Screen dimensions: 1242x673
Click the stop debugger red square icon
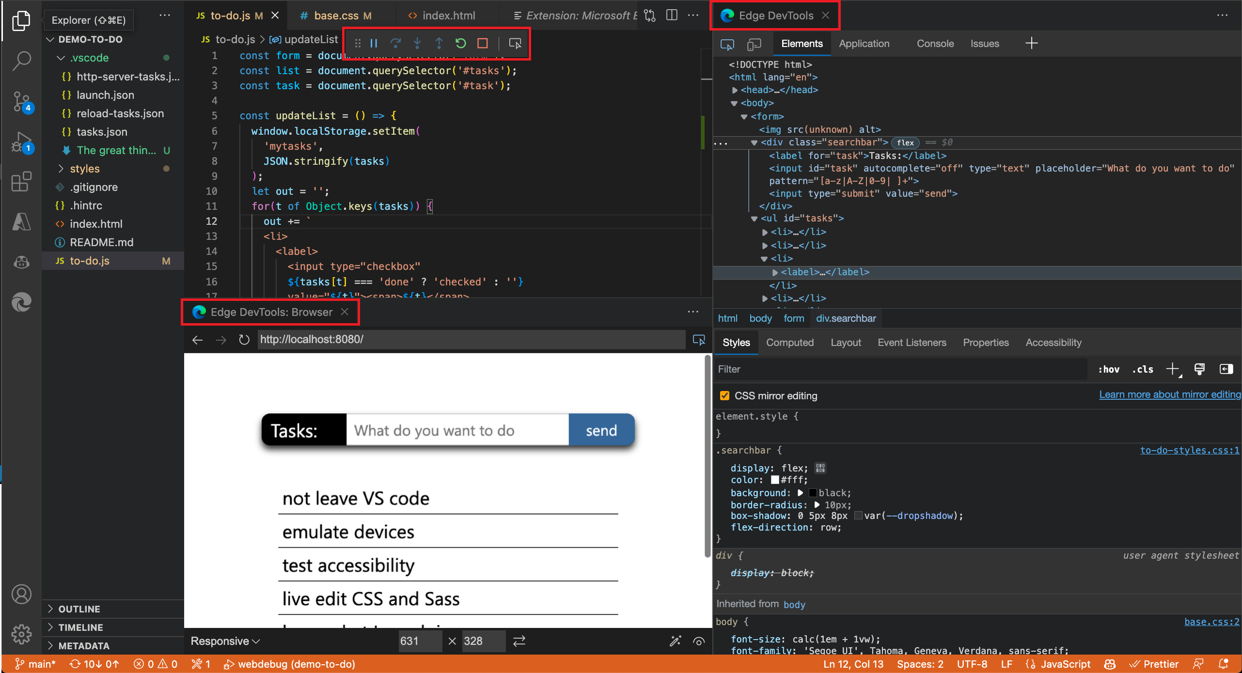482,42
